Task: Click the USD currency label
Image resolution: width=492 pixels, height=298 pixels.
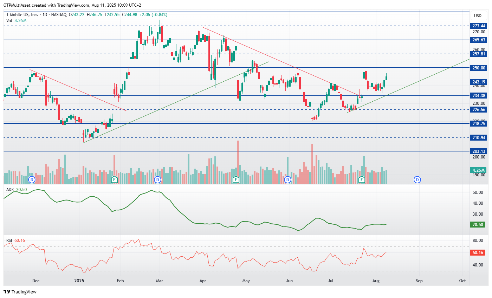Action: (x=478, y=16)
